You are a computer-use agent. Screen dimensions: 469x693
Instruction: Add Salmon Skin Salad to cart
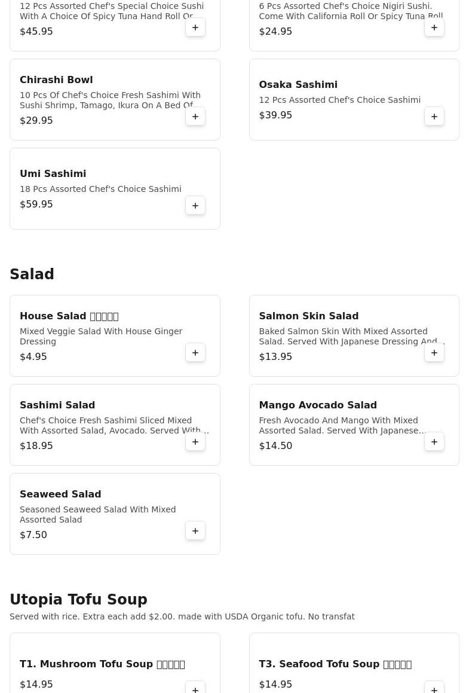click(434, 353)
